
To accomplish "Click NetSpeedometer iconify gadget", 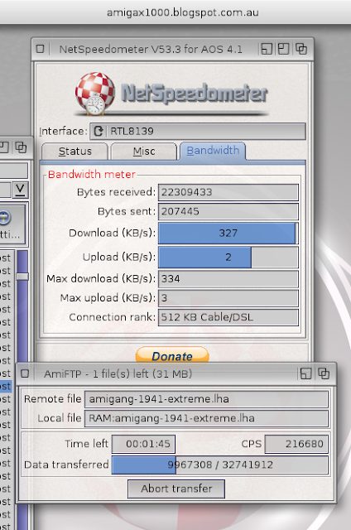I will (267, 49).
